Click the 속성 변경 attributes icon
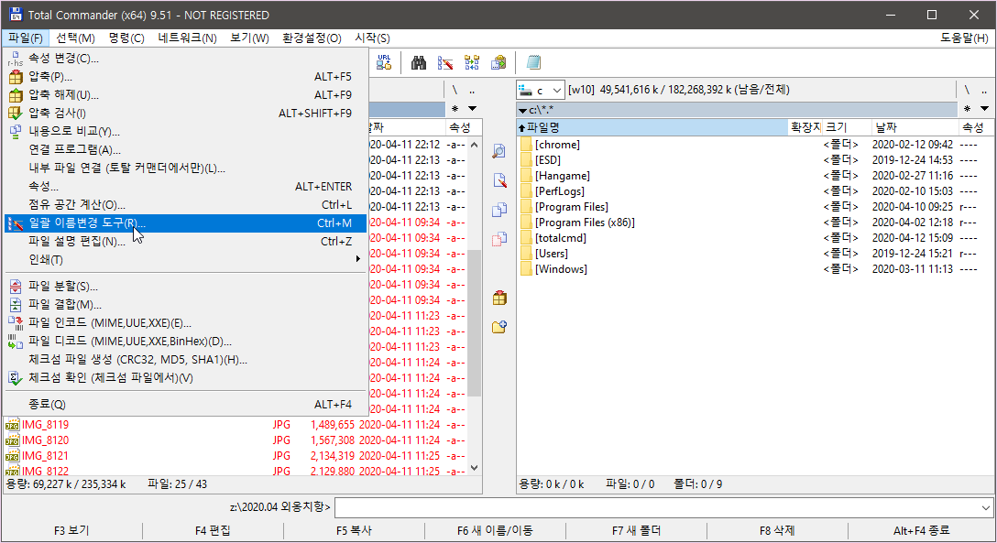Image resolution: width=997 pixels, height=543 pixels. tap(16, 59)
